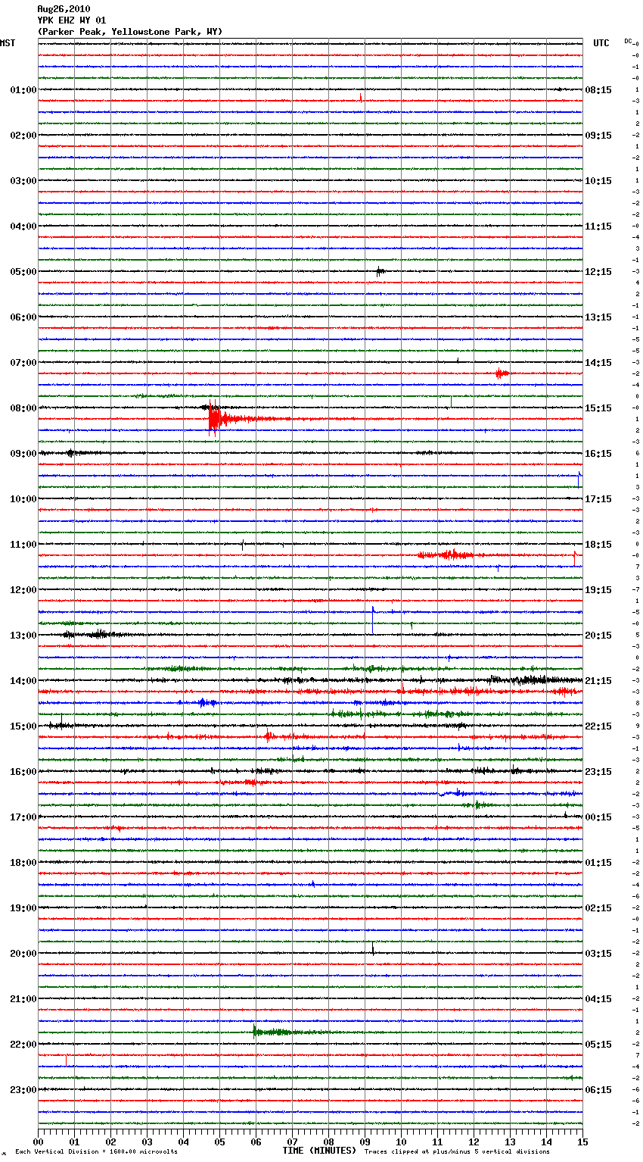Click the small red event after 07:00
The height and width of the screenshot is (1162, 643).
click(x=502, y=373)
